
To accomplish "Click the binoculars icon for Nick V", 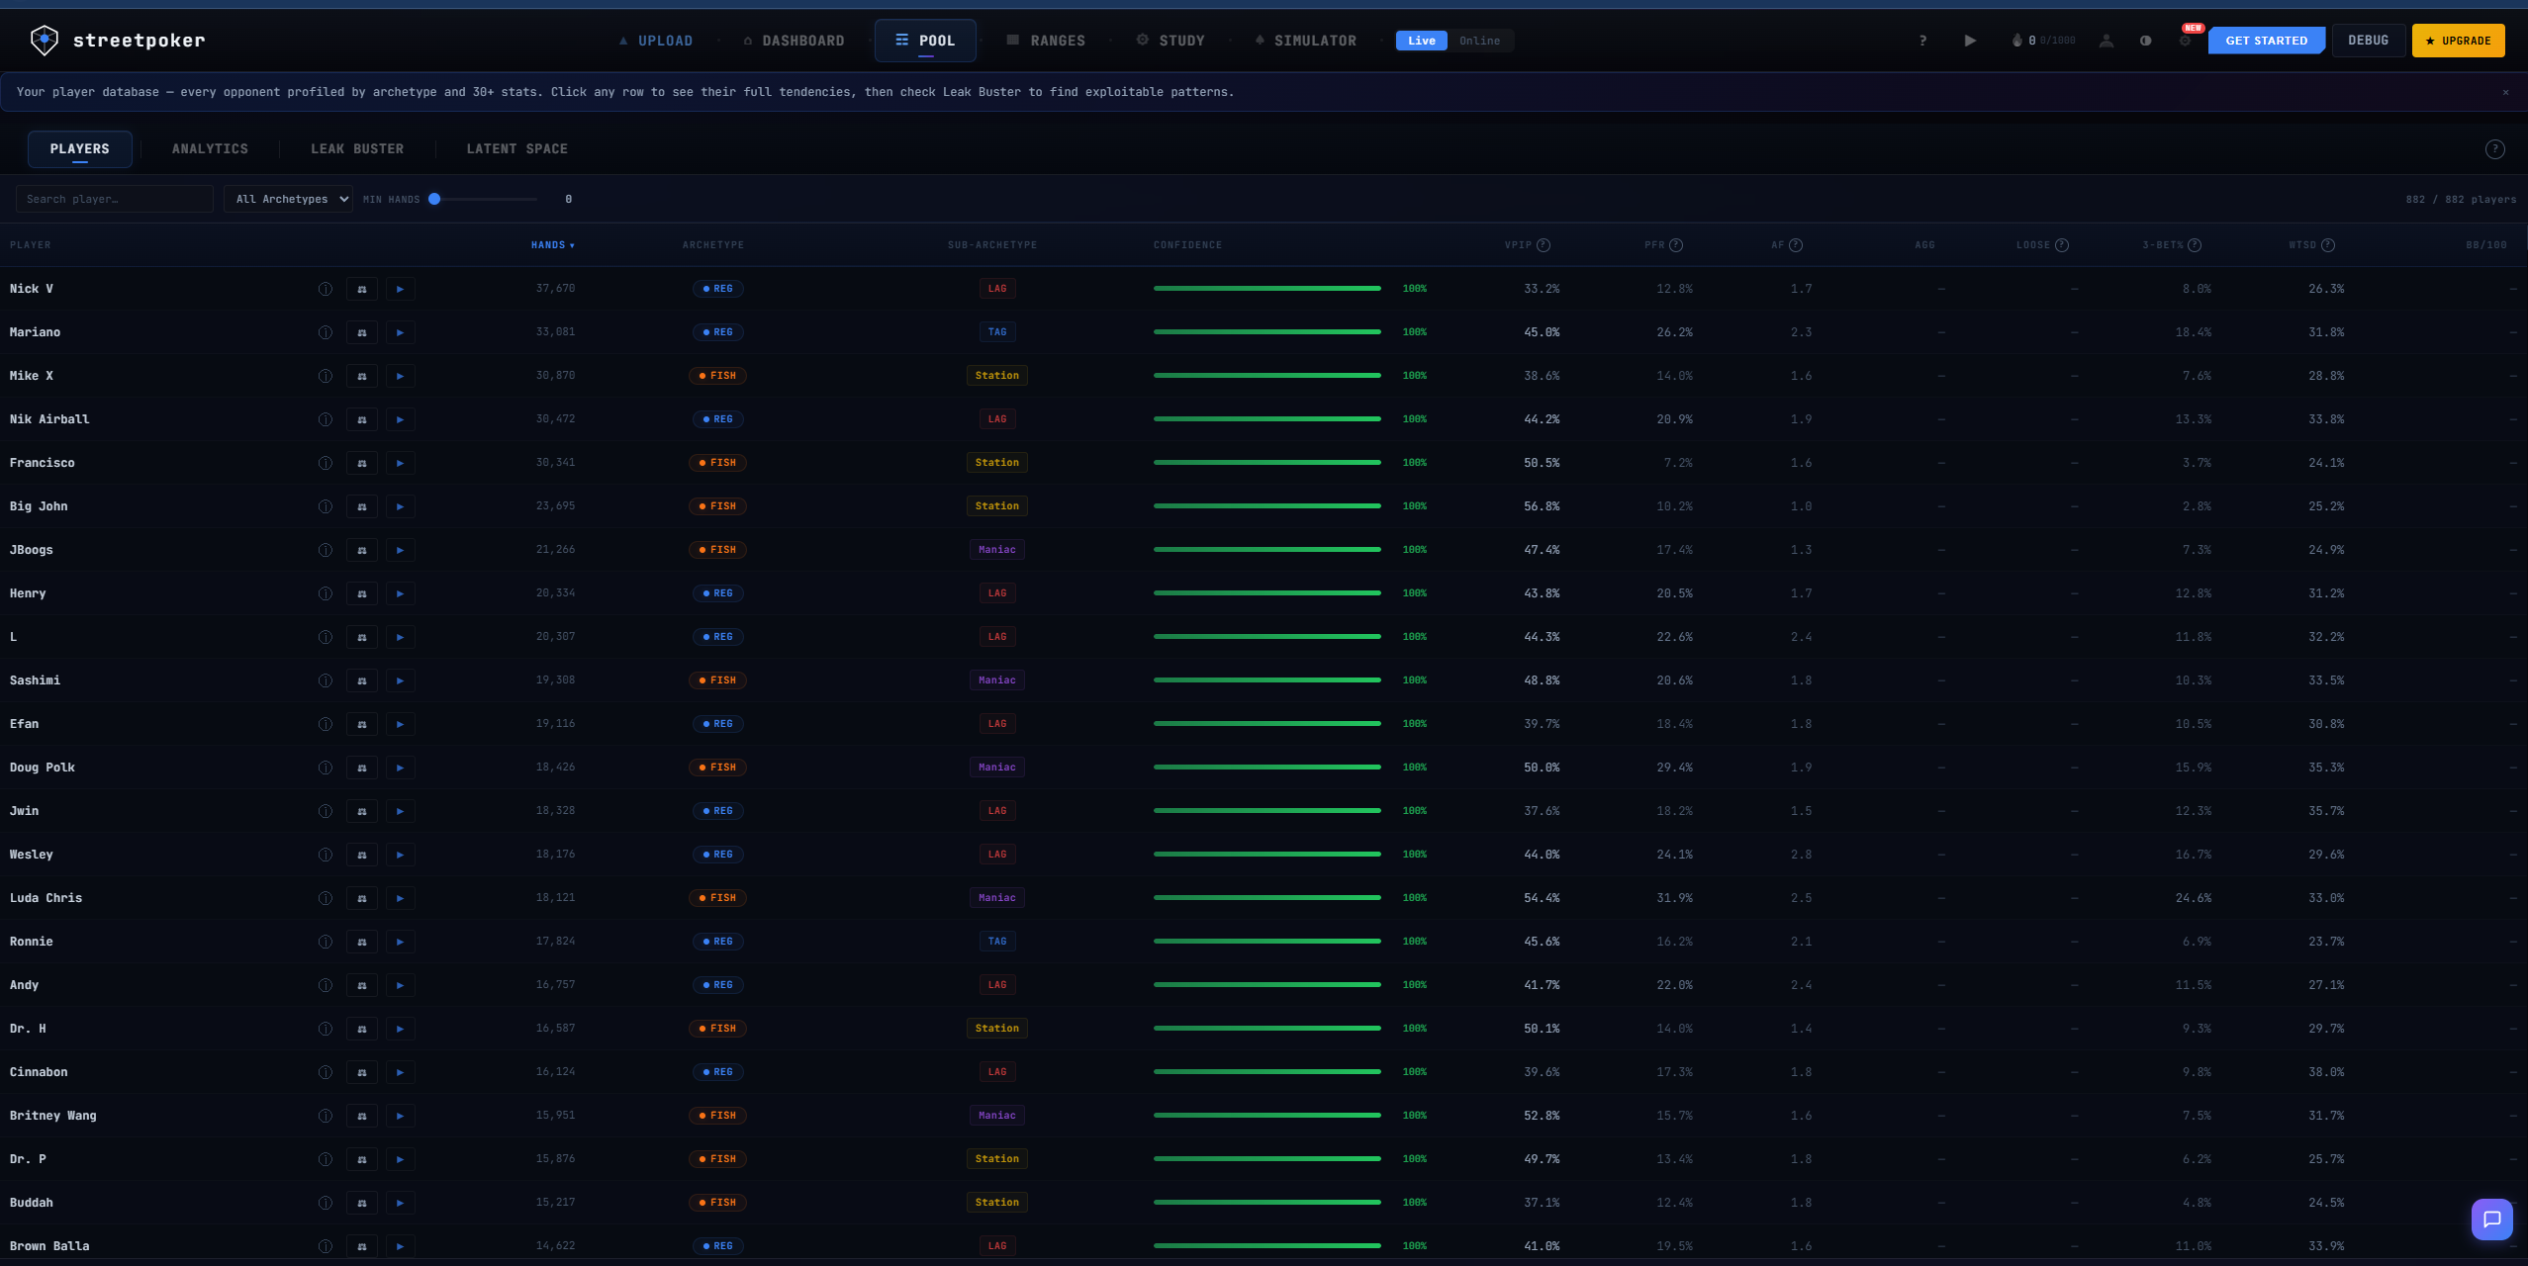I will click(361, 289).
